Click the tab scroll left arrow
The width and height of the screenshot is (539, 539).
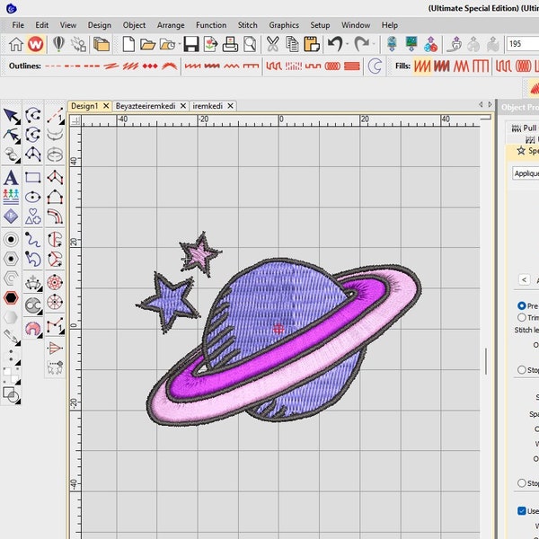coord(481,104)
